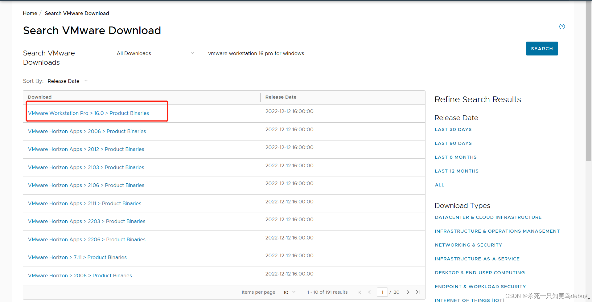
Task: Click the '1 - 10 of 191 results' text
Action: tap(327, 292)
